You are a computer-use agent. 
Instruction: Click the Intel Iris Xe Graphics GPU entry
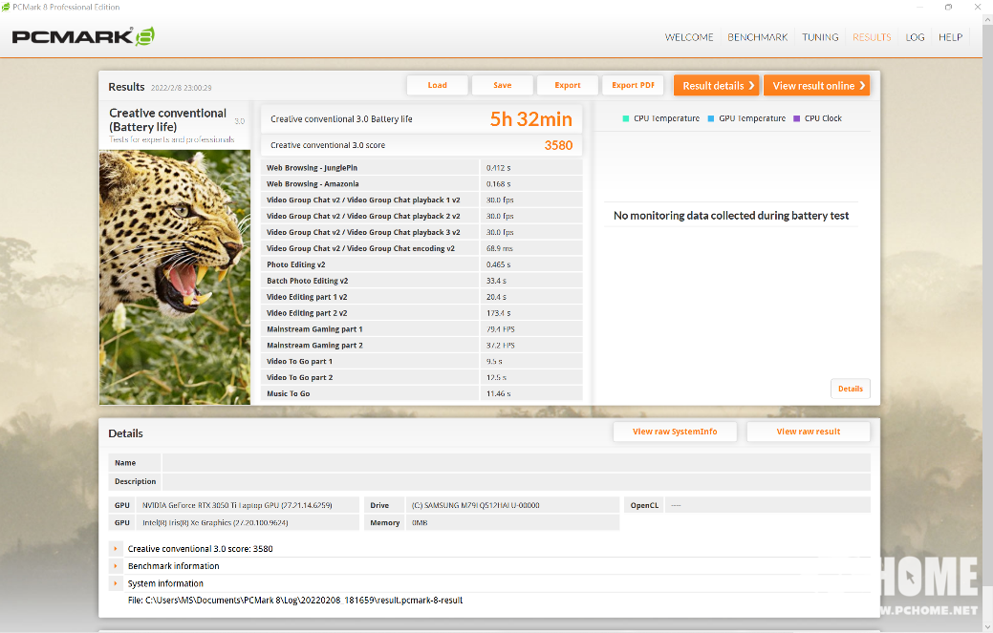point(248,523)
